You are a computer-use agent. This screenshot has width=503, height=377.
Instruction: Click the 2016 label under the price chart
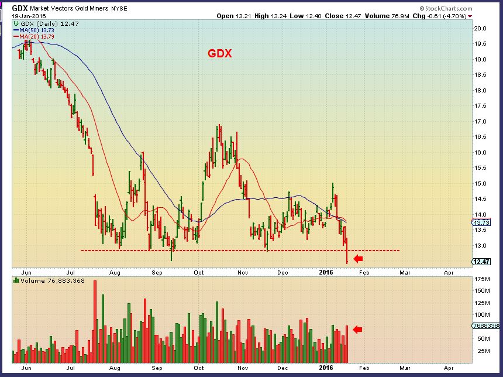coord(326,272)
